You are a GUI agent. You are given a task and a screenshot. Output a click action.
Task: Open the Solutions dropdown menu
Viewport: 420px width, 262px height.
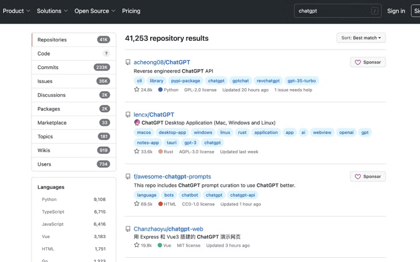click(52, 11)
